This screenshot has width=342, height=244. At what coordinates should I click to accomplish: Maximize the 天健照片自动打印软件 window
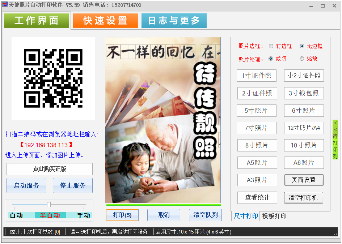click(x=323, y=6)
